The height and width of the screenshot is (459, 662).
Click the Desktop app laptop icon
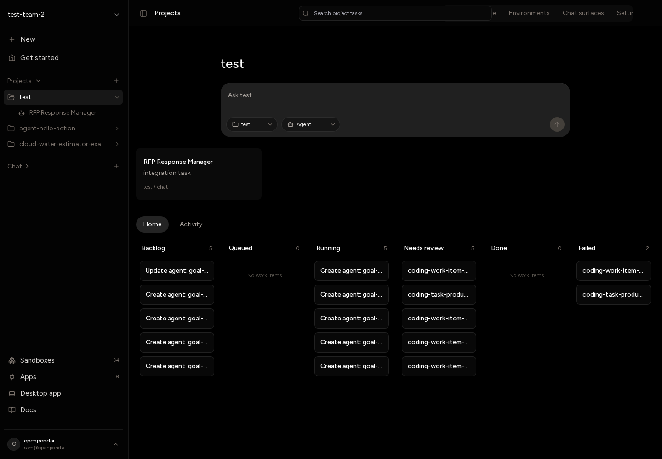(12, 393)
